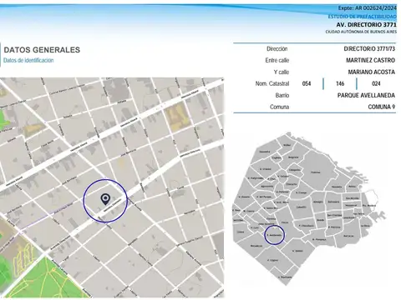Click the 'Entre calle' label
Viewport: 401px width, 300px height.
pos(277,60)
